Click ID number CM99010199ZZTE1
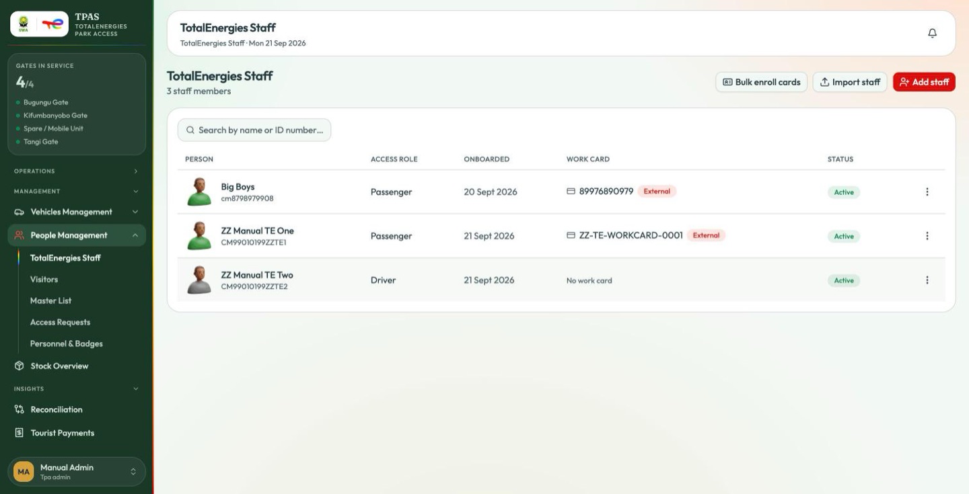Viewport: 969px width, 494px height. tap(254, 243)
